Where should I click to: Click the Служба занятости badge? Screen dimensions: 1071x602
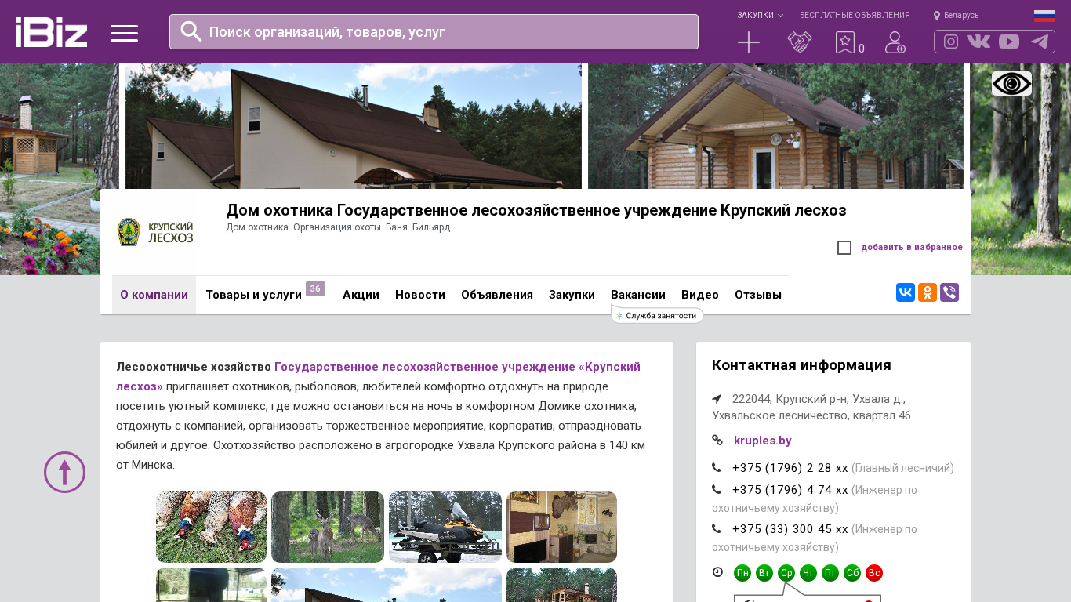click(657, 315)
